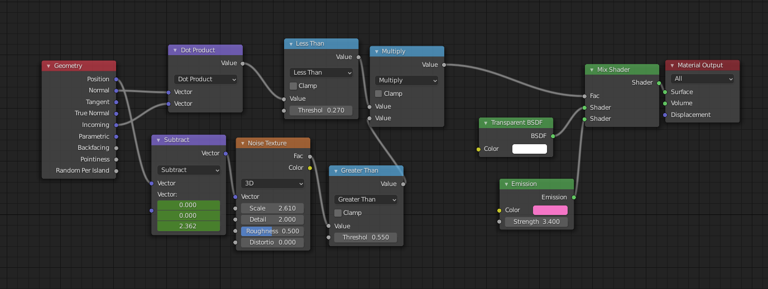Collapse the Noise Texture node header arrow
This screenshot has width=768, height=289.
(242, 143)
